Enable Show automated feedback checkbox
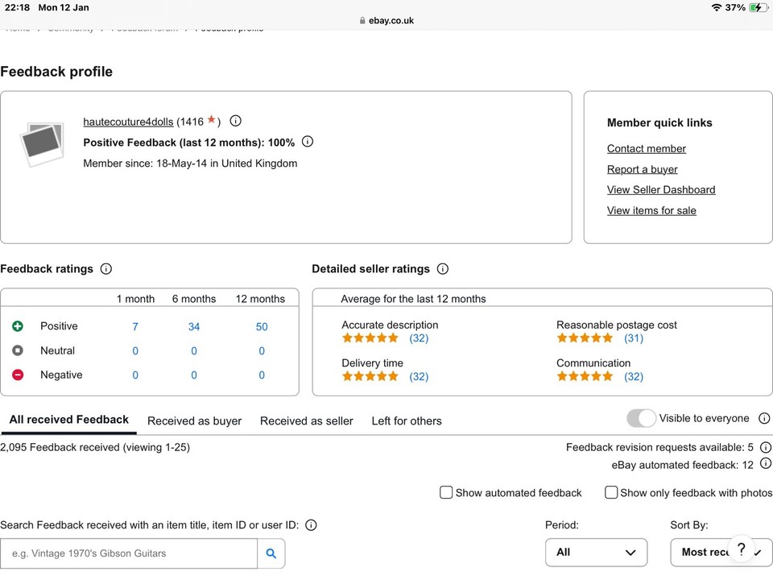 (446, 492)
